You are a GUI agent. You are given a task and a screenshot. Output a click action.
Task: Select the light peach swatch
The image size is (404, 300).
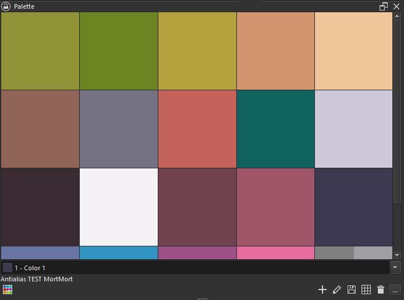354,51
